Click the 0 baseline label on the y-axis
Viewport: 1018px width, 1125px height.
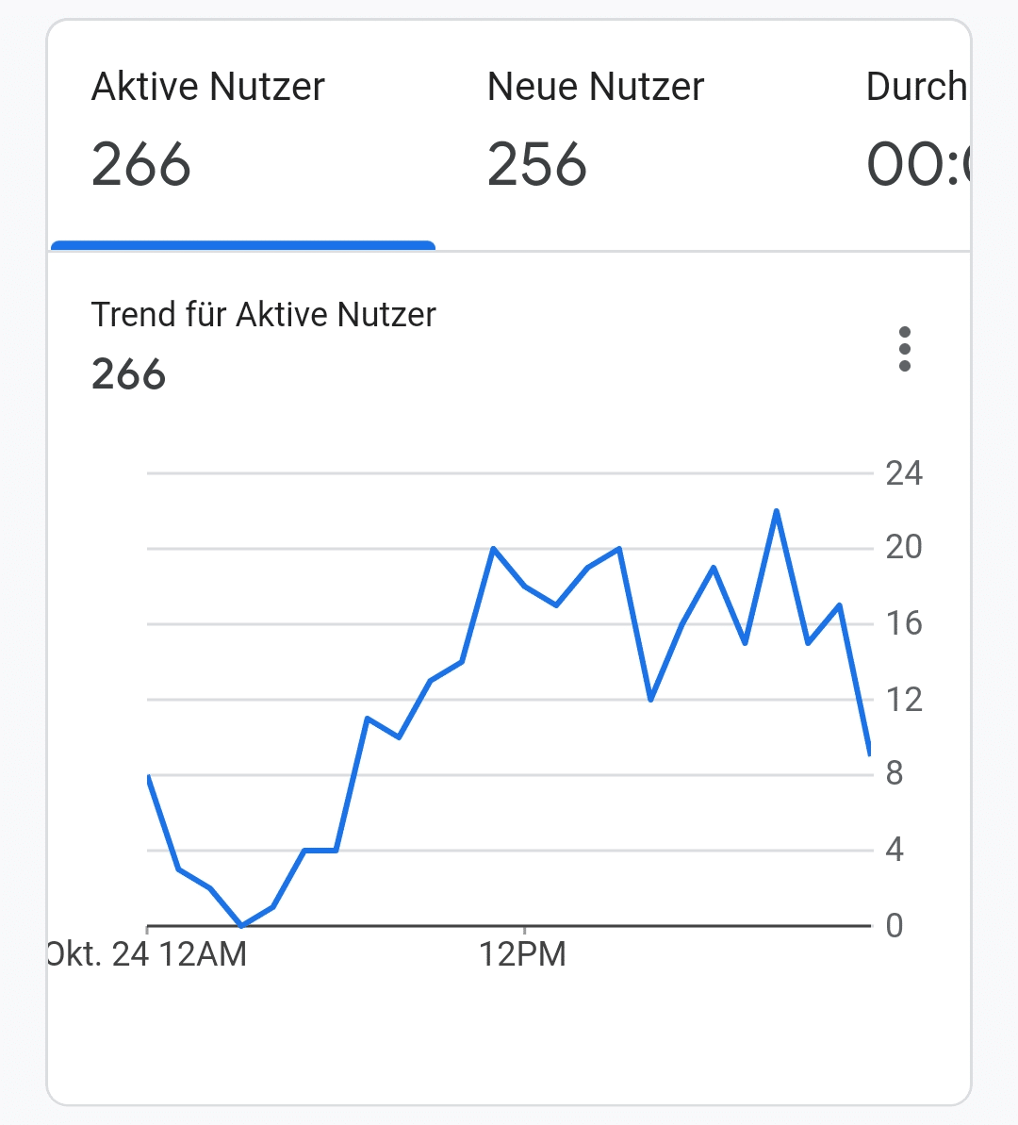(x=895, y=925)
